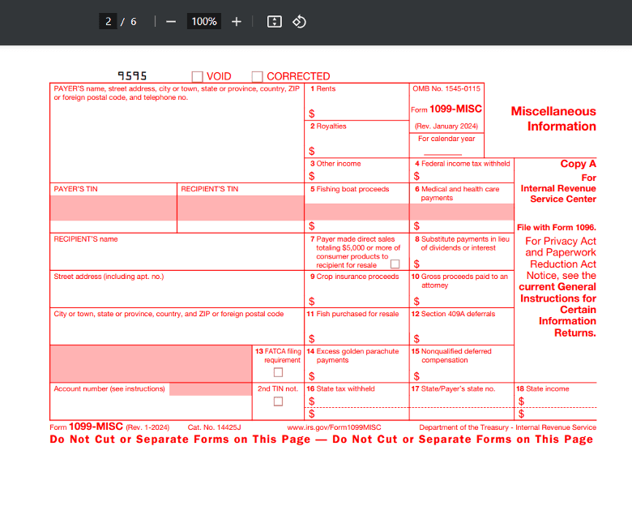
Task: Tick the direct sales resale checkbox
Action: (395, 264)
